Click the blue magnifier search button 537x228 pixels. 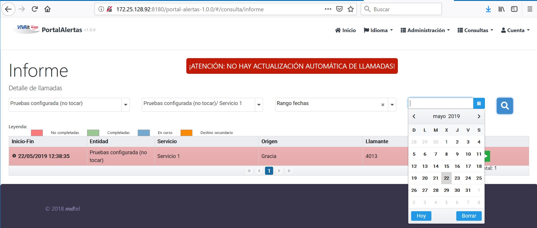(505, 106)
